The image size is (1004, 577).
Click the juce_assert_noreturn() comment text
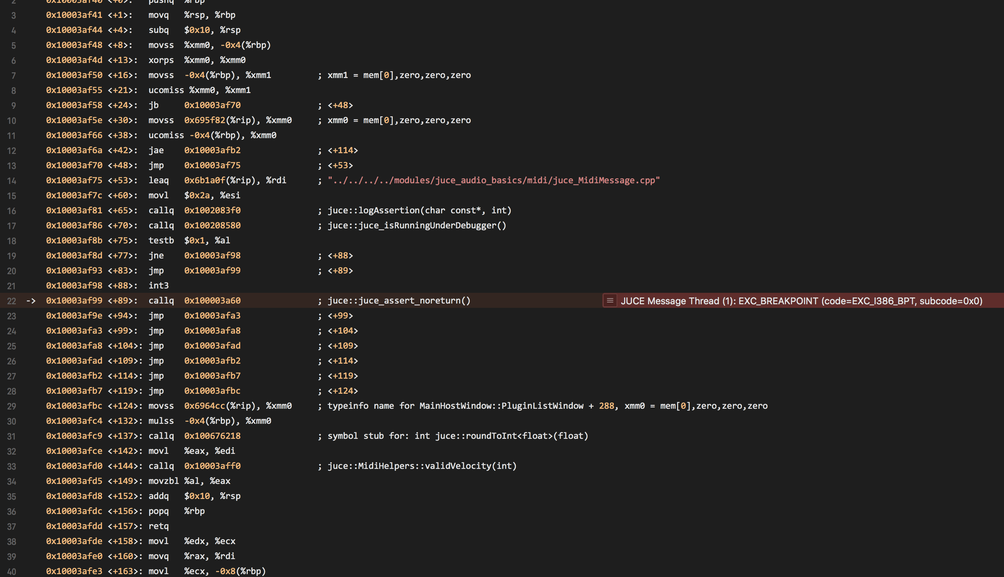399,301
